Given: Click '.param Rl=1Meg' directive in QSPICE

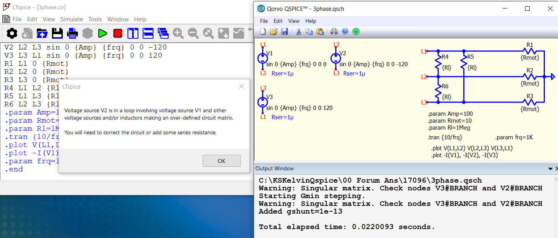Looking at the screenshot, I should point(449,128).
